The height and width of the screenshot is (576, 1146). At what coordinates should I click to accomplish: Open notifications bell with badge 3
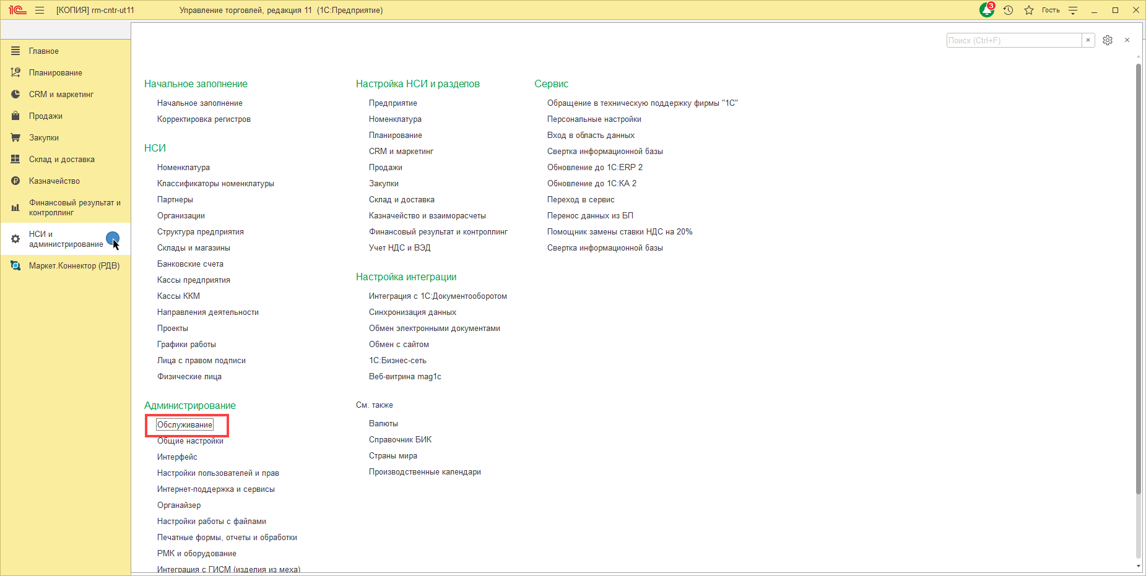987,10
